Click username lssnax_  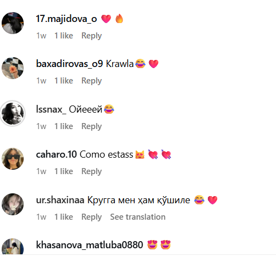(x=51, y=109)
